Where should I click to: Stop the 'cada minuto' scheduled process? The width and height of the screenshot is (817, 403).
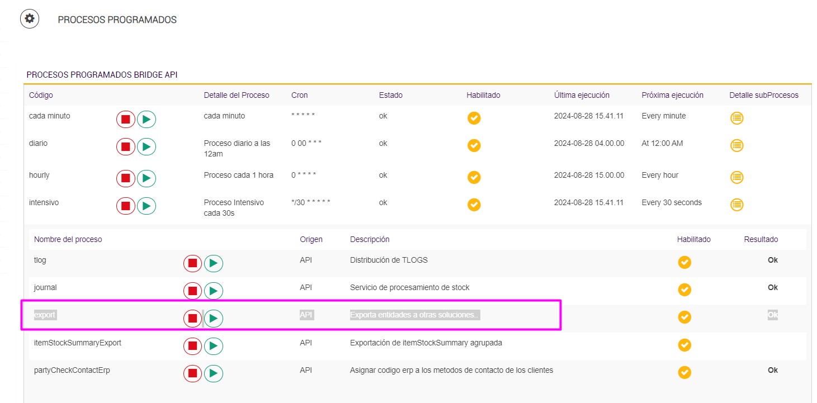point(126,119)
